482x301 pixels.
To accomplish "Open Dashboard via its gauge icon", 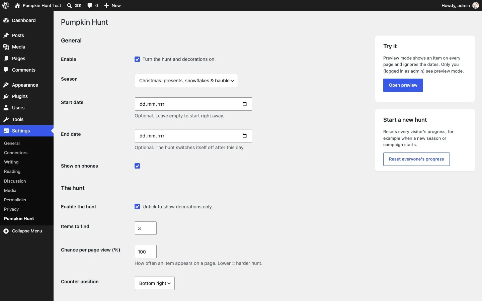I will [x=6, y=20].
